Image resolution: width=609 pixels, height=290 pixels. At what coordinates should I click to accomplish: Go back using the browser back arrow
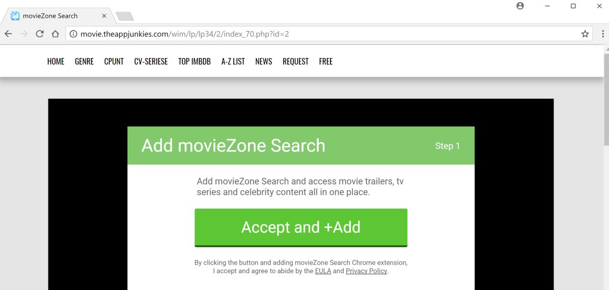(8, 34)
